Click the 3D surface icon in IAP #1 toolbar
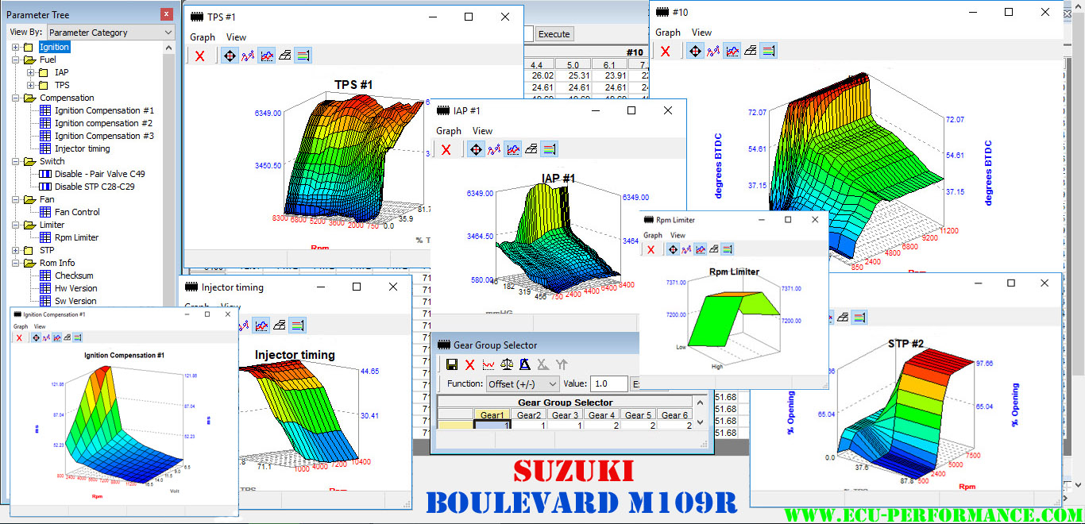The height and width of the screenshot is (524, 1085). 531,149
